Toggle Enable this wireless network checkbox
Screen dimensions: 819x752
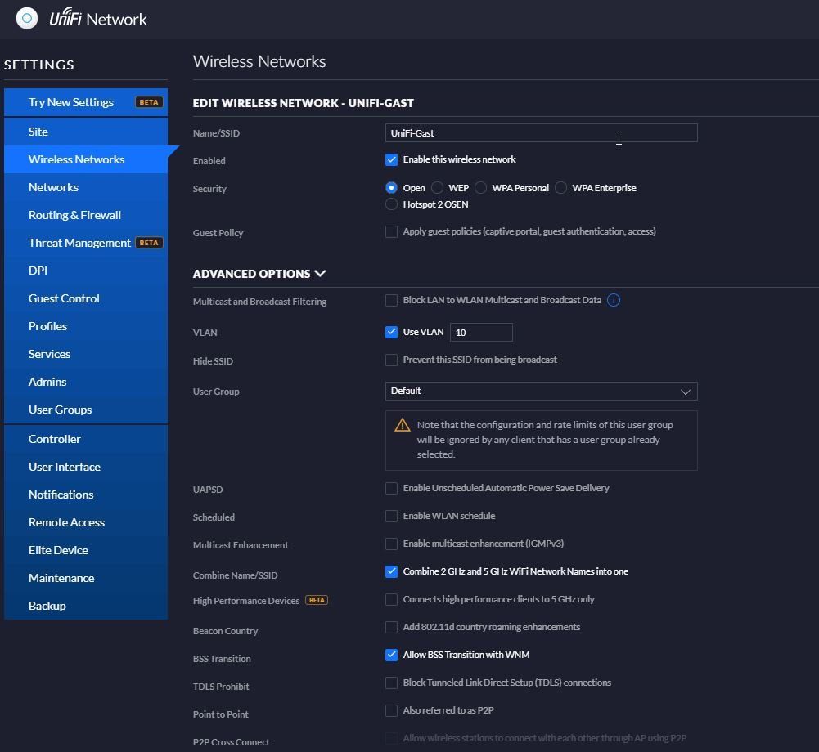point(391,159)
